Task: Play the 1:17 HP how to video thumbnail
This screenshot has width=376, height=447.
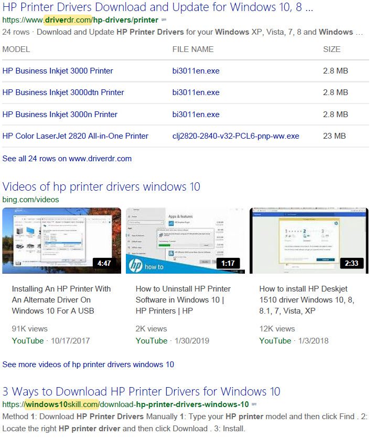Action: [x=185, y=241]
